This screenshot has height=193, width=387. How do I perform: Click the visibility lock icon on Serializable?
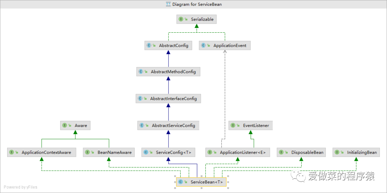point(187,19)
